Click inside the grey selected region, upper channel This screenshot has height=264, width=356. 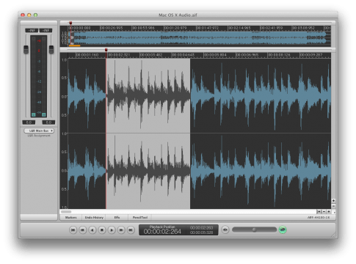coord(148,96)
